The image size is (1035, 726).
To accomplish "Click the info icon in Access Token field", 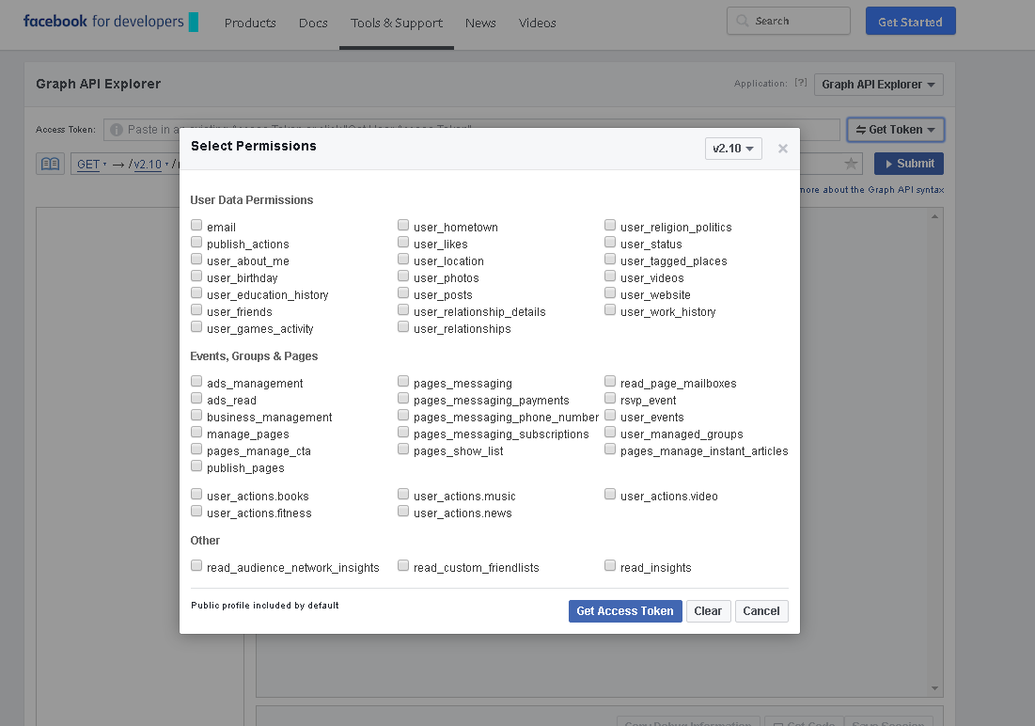I will pyautogui.click(x=117, y=130).
